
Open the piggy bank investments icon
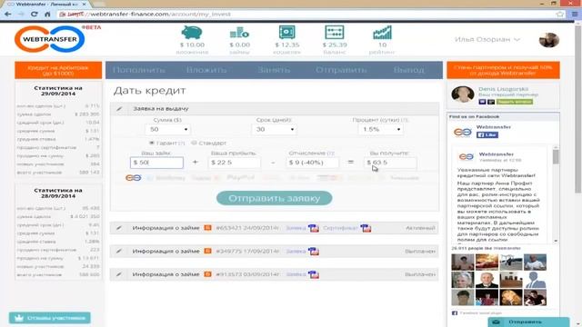click(192, 33)
